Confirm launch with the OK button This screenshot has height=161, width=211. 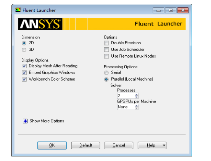click(x=52, y=145)
